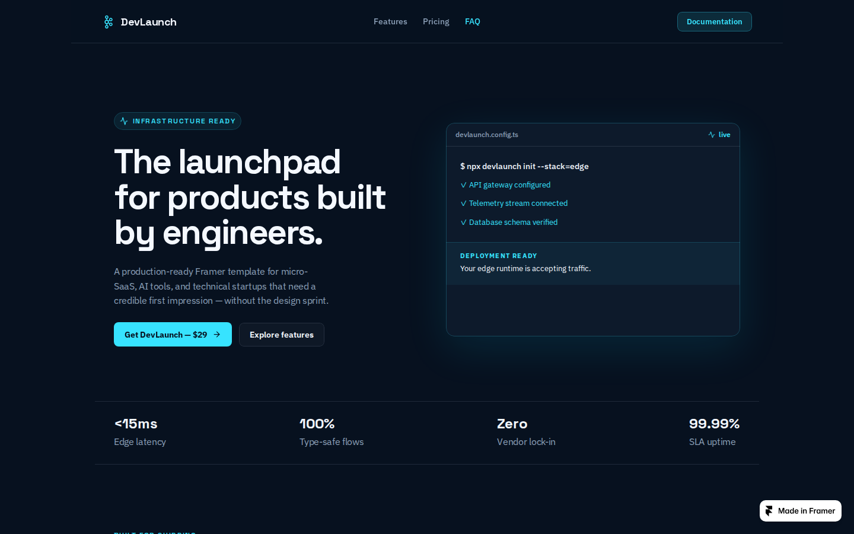Click the Made in Framer badge
Screen dimensions: 854x534
coord(801,511)
